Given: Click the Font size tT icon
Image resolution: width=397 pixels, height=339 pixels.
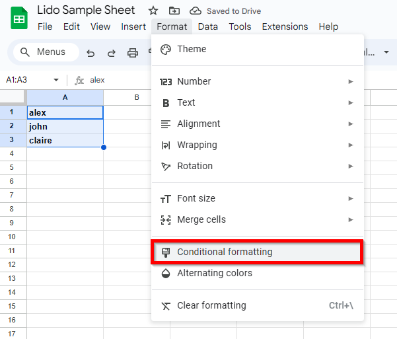Looking at the screenshot, I should (166, 199).
